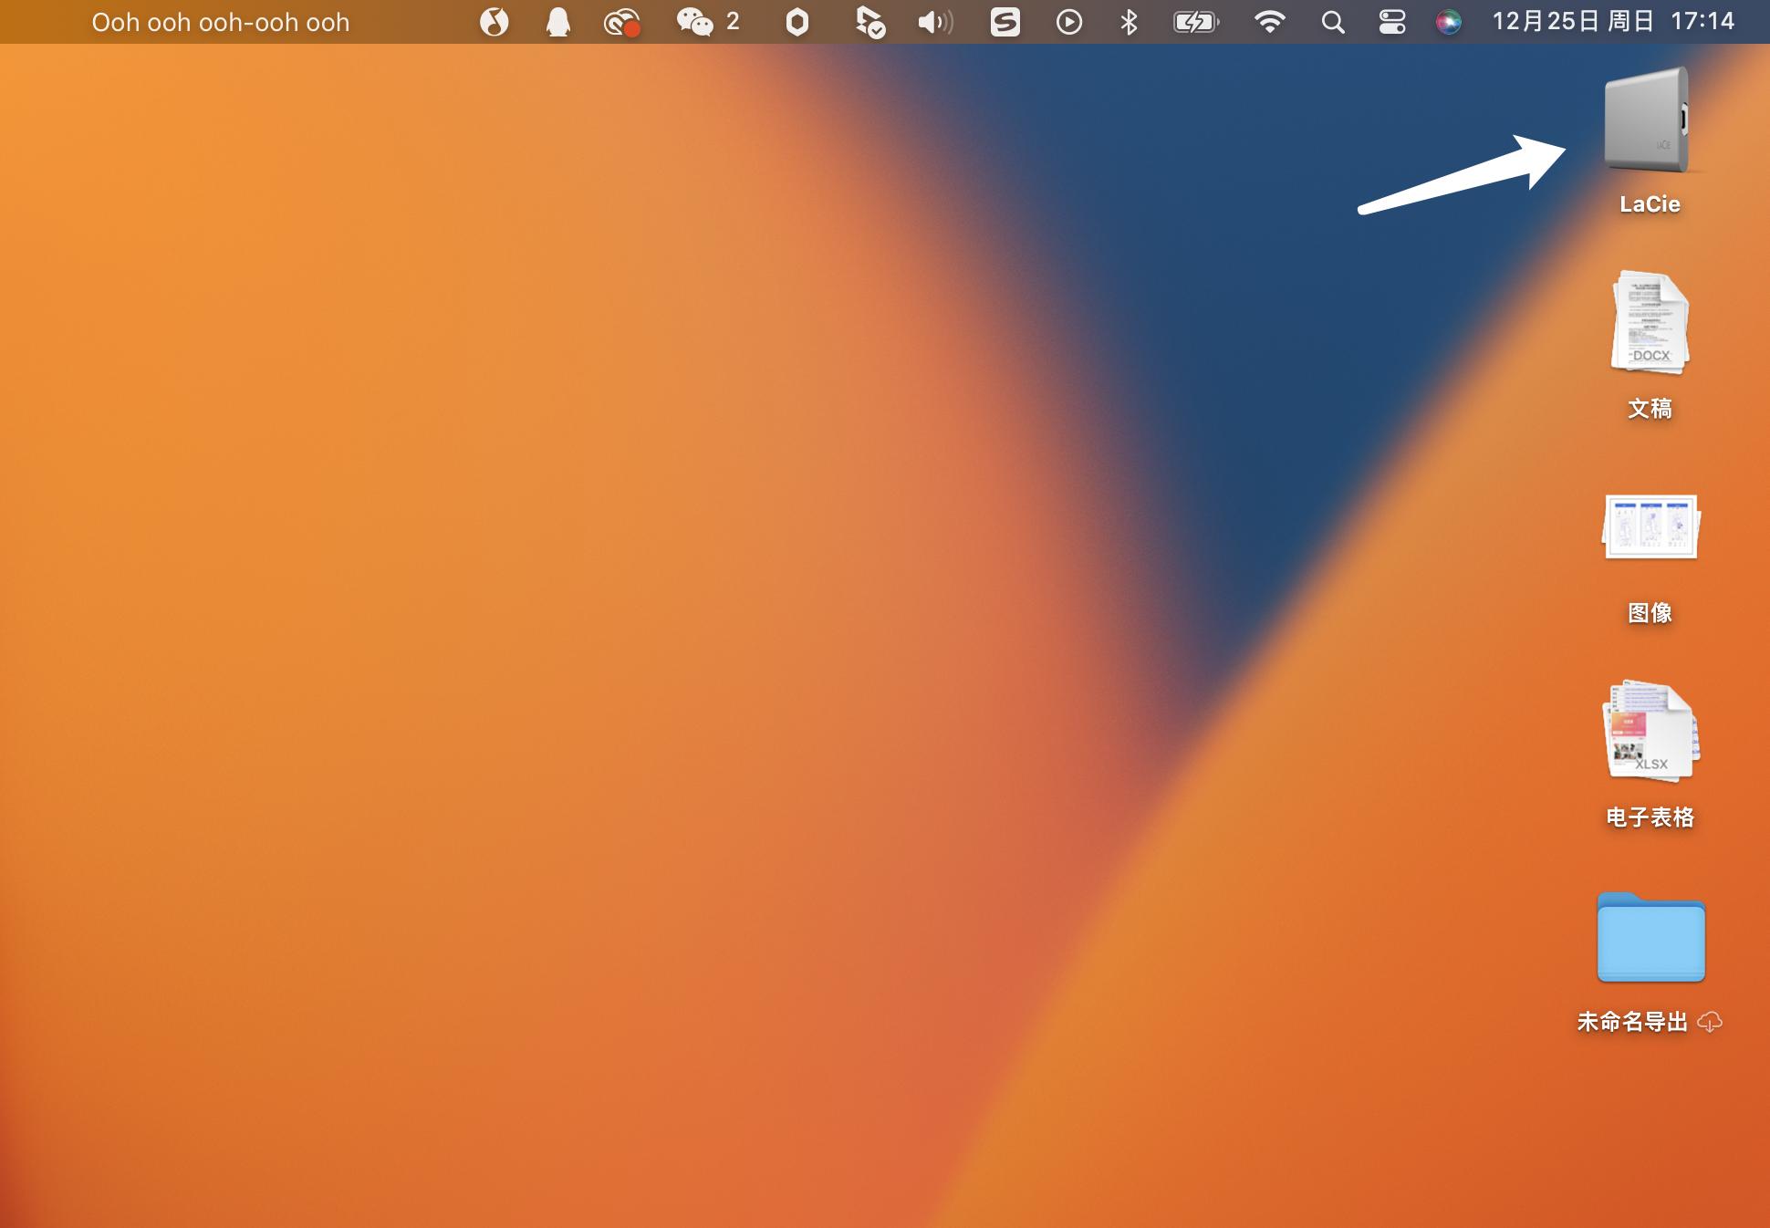
Task: Launch Siri from menu bar
Action: 1448,22
